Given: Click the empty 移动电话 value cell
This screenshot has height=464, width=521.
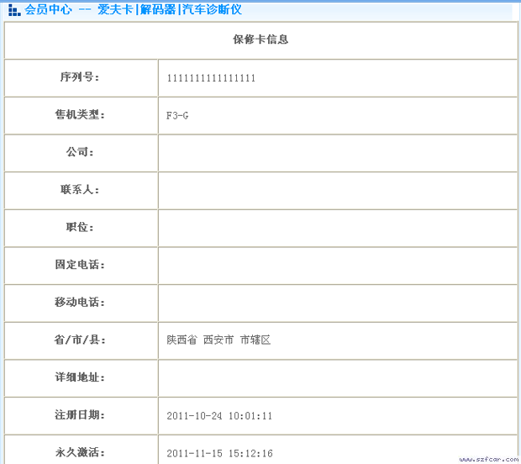Looking at the screenshot, I should coord(337,303).
